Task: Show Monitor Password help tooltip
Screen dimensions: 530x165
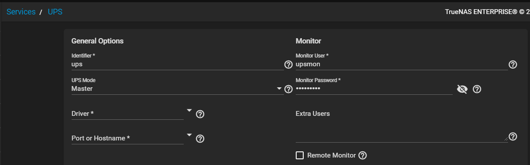Action: click(477, 89)
